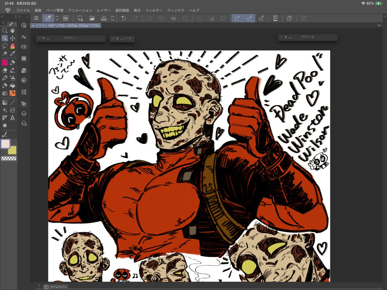Select the Blend tool
Viewport: 387px width, 290px height.
[5, 93]
